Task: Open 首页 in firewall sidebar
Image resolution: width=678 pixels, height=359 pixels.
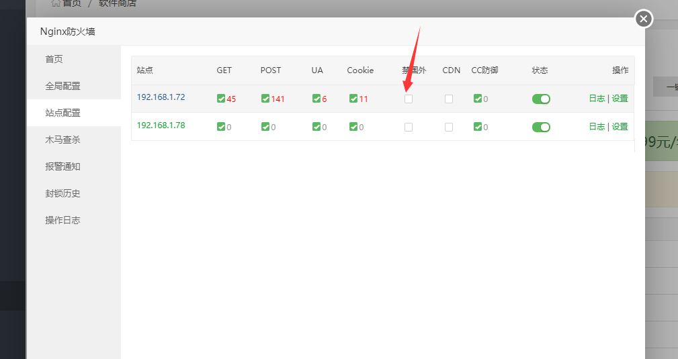Action: 54,59
